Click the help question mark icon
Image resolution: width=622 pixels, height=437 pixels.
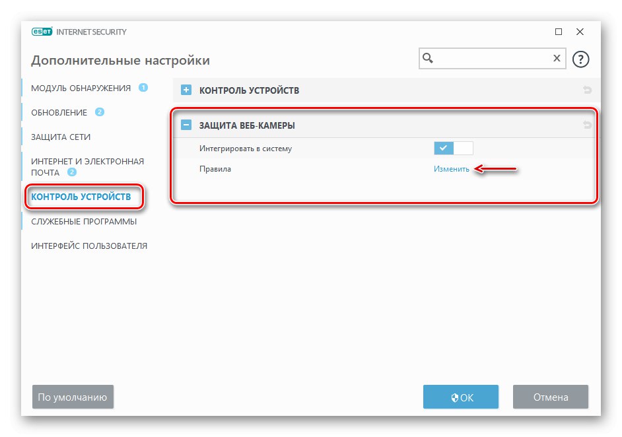coord(580,59)
